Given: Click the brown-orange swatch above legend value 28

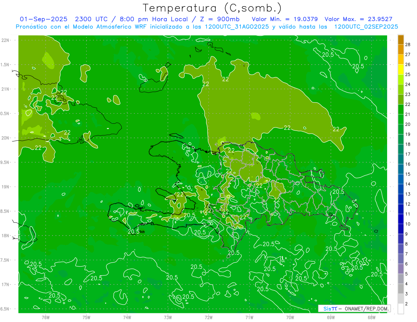Looking at the screenshot, I should (x=401, y=40).
